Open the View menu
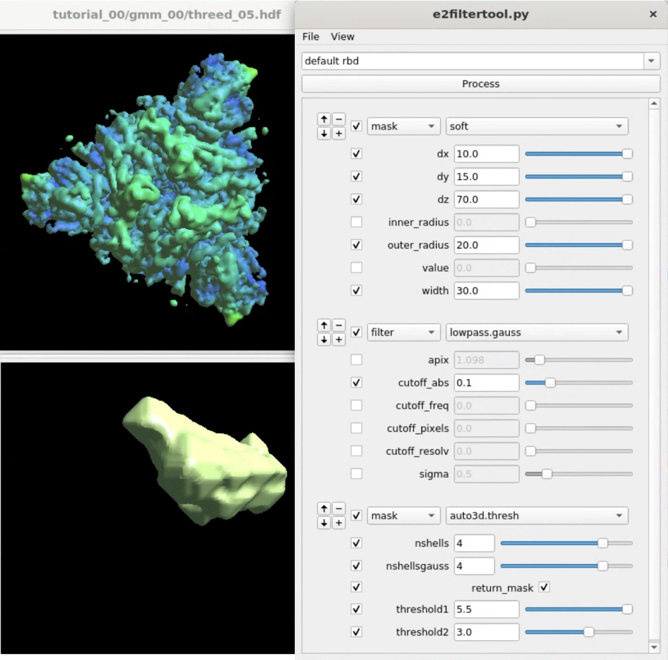Screen dimensions: 668x660 342,37
